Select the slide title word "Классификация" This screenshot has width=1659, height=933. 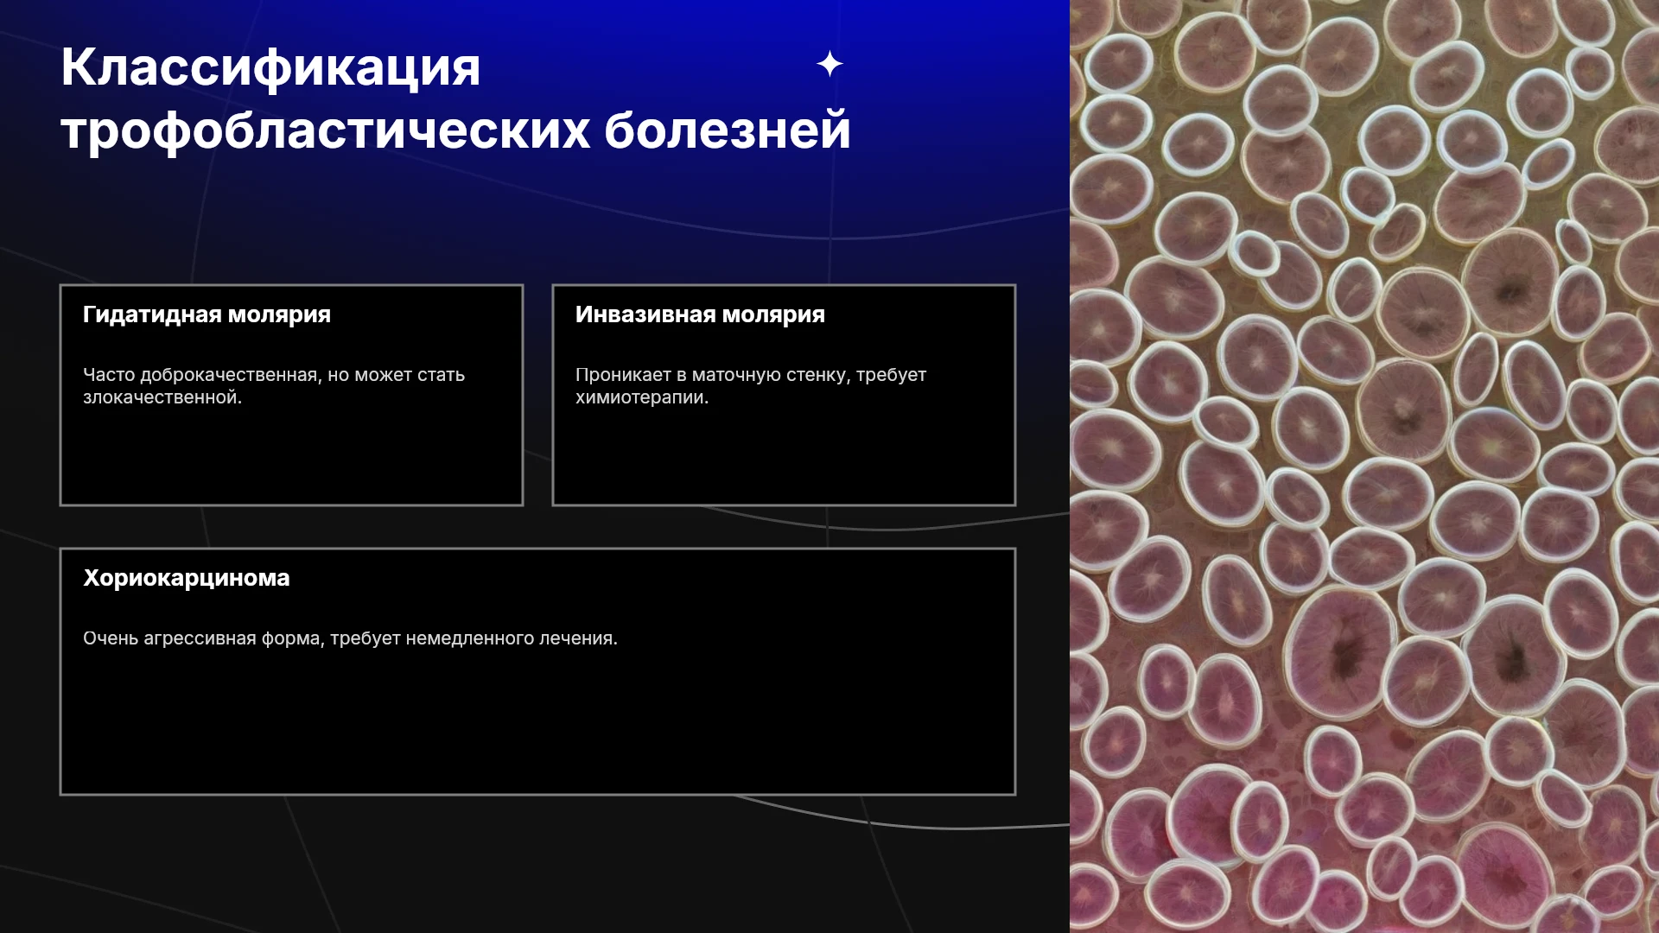[x=270, y=67]
